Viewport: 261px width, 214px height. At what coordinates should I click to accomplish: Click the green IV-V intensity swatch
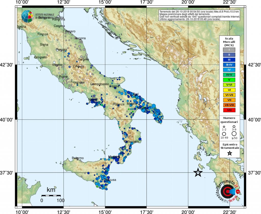coord(229,75)
